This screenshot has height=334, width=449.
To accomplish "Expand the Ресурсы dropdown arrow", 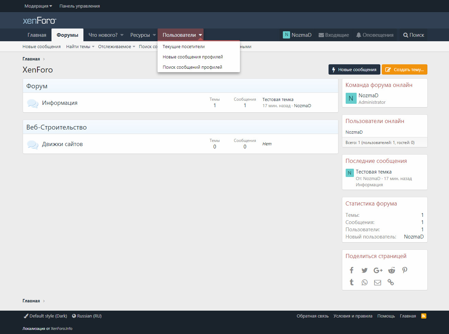I will pos(154,35).
